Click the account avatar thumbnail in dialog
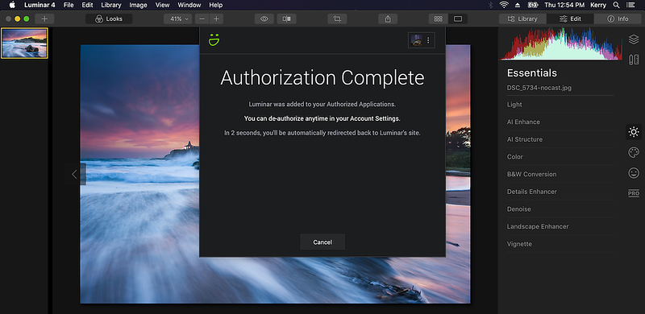 coord(416,40)
